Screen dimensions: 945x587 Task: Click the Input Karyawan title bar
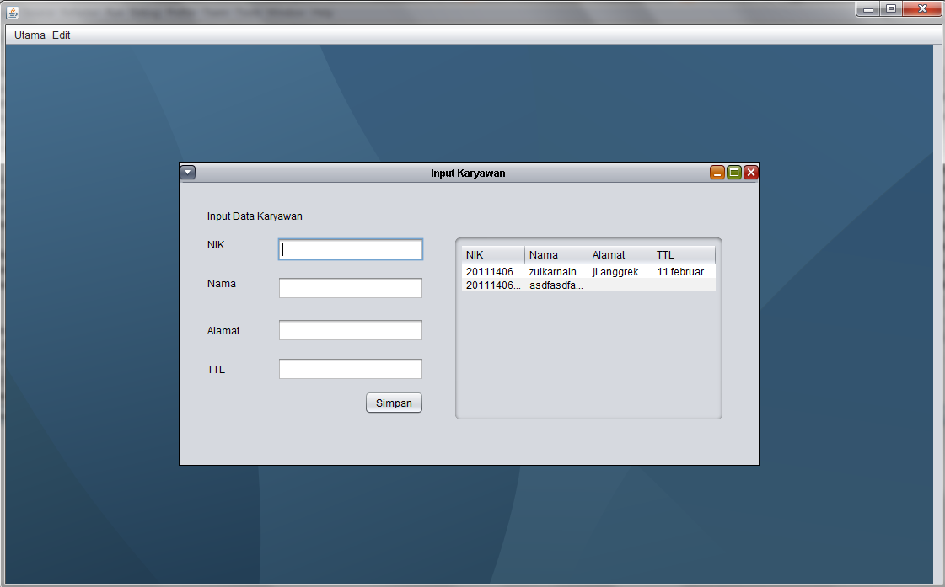(468, 173)
